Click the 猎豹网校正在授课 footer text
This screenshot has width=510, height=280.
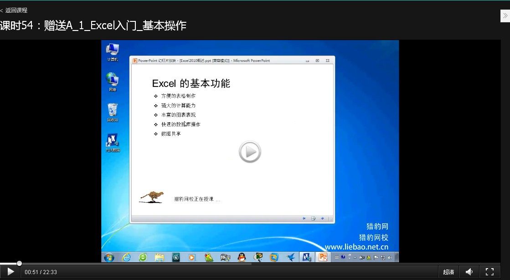pos(197,199)
